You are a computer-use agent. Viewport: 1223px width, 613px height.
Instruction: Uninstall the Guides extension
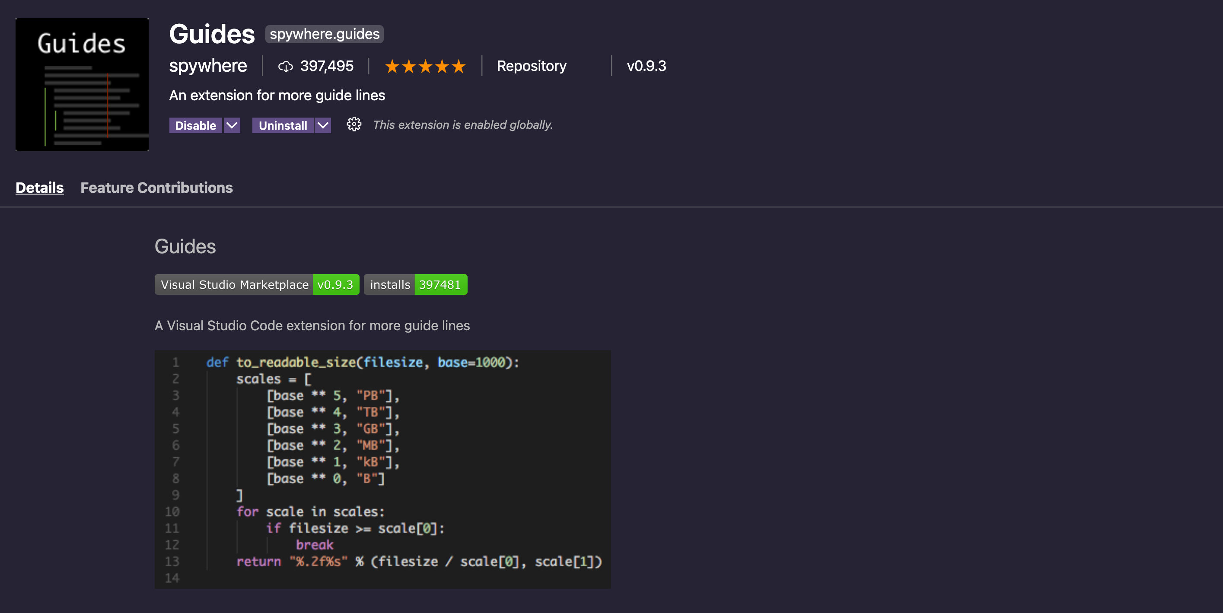click(283, 125)
